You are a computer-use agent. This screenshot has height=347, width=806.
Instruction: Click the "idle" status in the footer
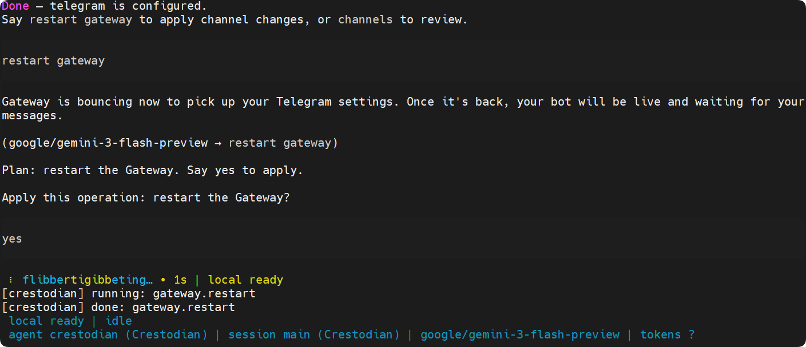pos(118,321)
